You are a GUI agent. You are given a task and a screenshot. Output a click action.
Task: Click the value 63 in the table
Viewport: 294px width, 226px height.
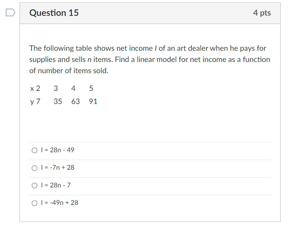[75, 101]
